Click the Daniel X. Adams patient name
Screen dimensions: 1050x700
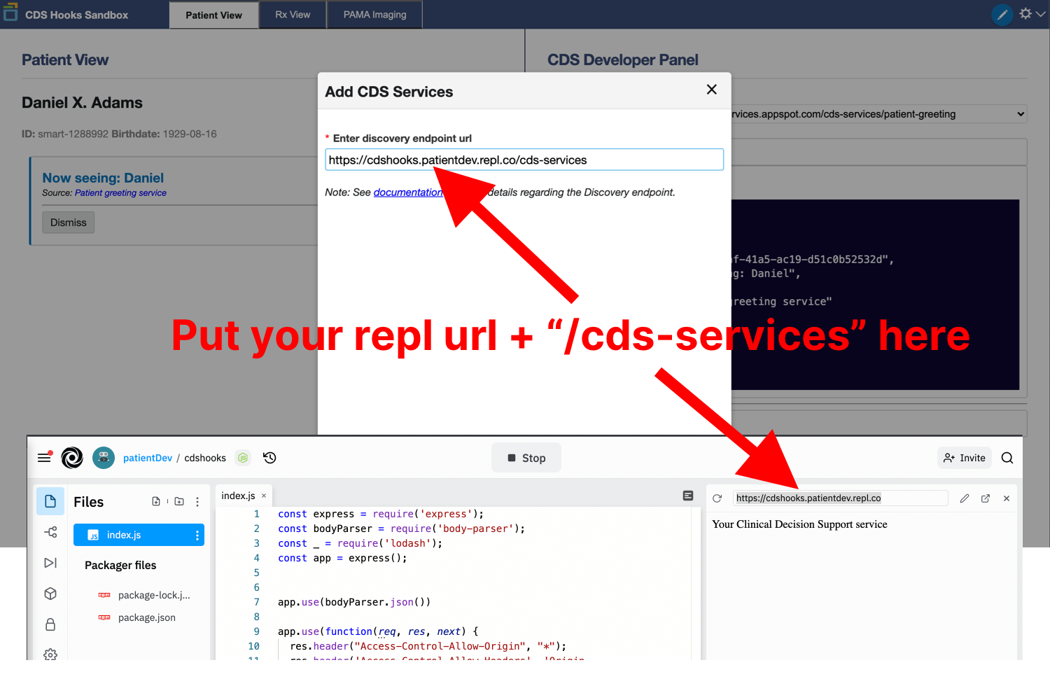pos(82,103)
